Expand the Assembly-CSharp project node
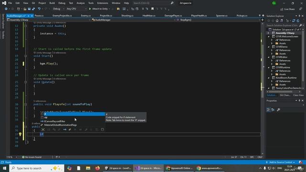 (269, 33)
